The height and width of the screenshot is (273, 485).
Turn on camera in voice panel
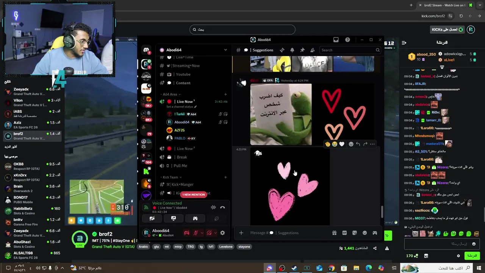(x=152, y=218)
